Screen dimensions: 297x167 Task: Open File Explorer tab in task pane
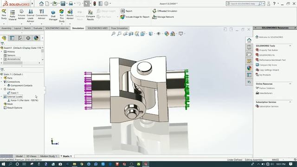click(x=249, y=54)
